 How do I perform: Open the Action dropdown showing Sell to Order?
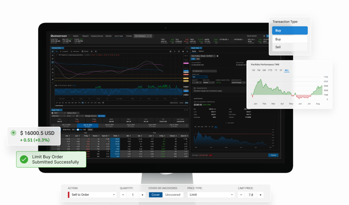tap(92, 195)
